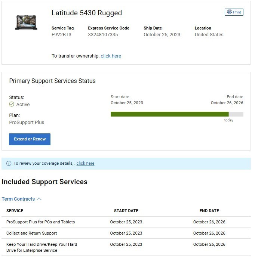Click end date of Collect and Return Support
The image size is (255, 257).
tap(209, 233)
